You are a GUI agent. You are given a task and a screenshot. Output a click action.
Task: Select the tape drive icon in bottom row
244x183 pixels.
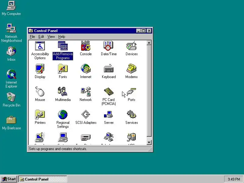86,138
